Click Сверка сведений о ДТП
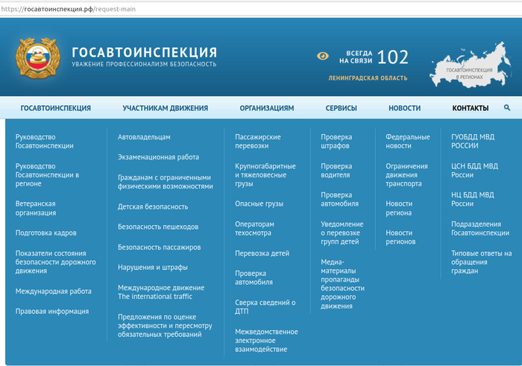This screenshot has width=522, height=366. coord(265,307)
